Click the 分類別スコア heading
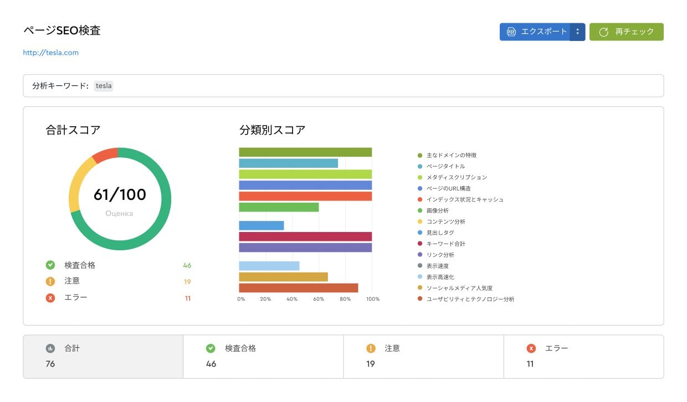The image size is (687, 402). [x=273, y=130]
